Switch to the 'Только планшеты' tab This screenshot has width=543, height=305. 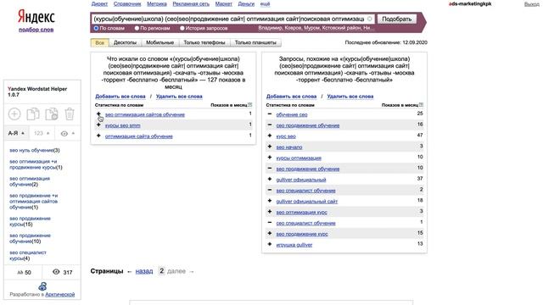pos(255,42)
